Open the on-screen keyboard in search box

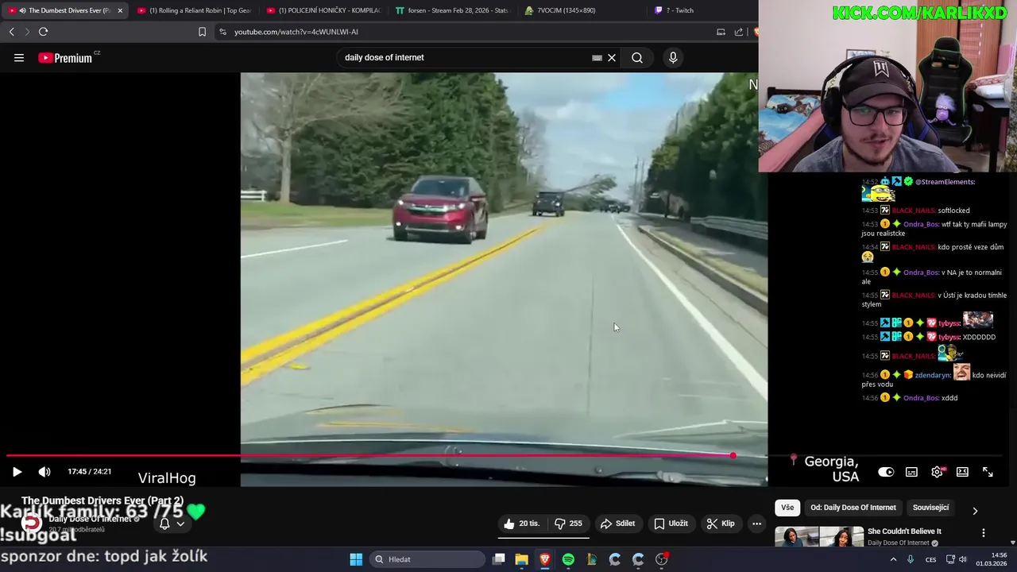click(597, 58)
